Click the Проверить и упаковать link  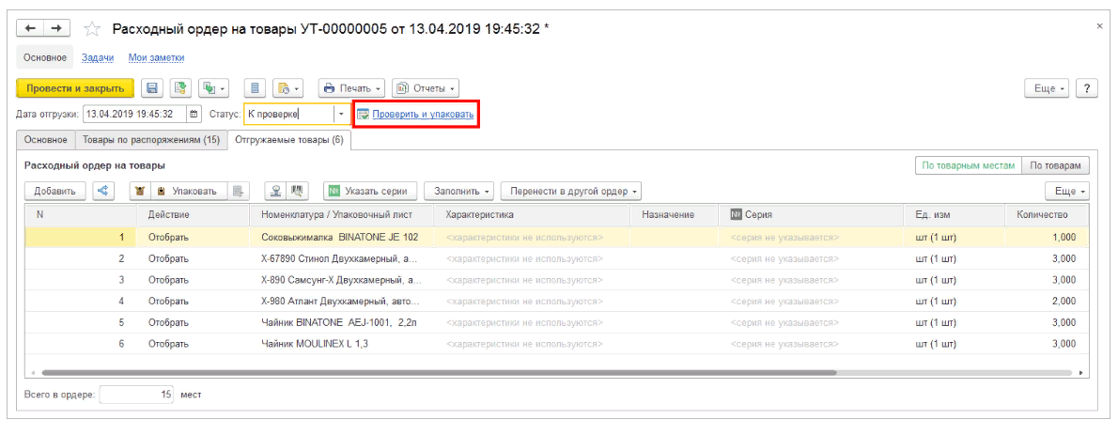coord(422,115)
